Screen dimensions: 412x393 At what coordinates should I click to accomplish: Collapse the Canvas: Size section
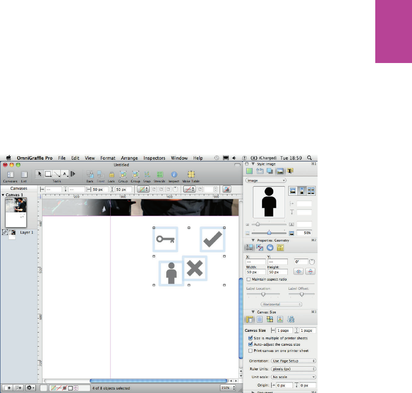click(x=253, y=312)
